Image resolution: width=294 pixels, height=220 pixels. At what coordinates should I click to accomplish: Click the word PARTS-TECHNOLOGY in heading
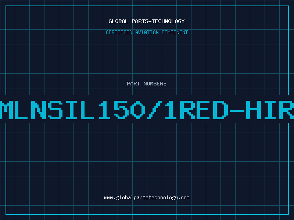(158, 21)
